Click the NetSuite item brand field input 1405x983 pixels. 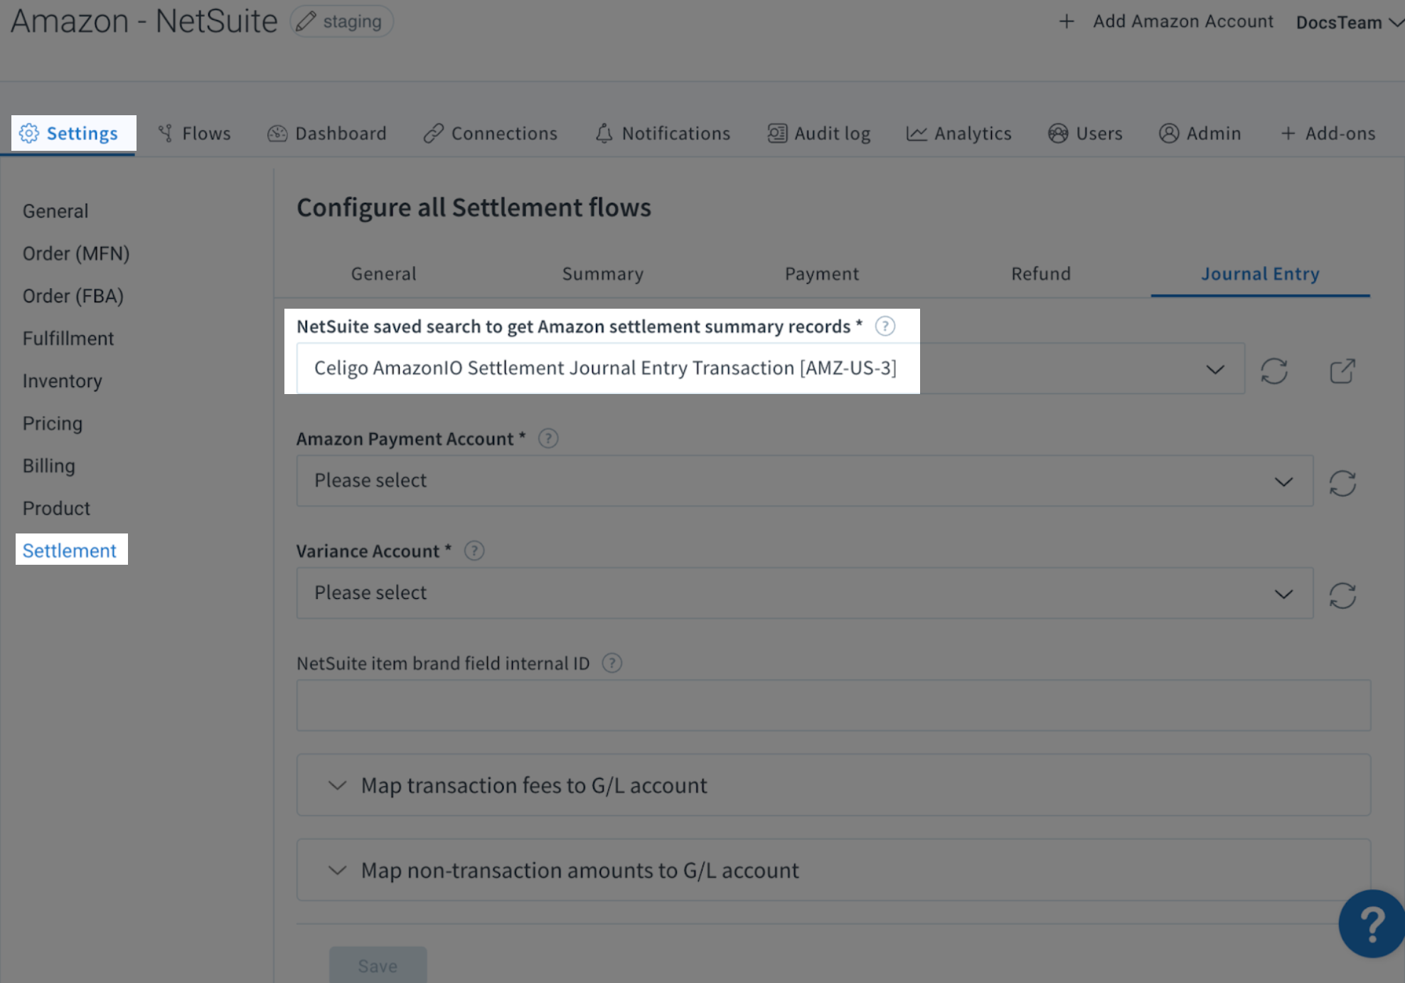(833, 706)
